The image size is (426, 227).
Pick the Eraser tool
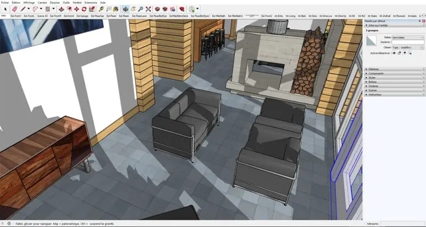(x=15, y=9)
